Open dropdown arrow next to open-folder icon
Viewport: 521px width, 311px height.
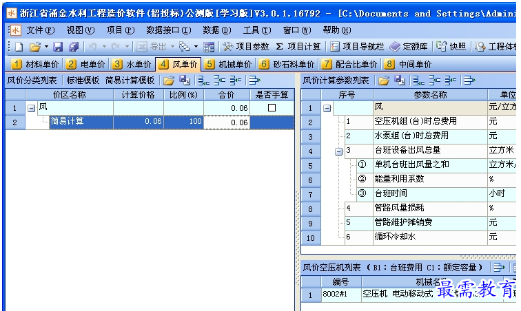pos(47,47)
